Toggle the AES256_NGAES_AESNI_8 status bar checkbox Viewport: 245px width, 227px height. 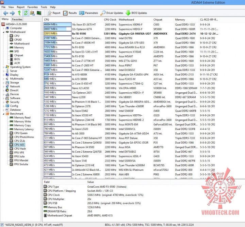[2, 225]
